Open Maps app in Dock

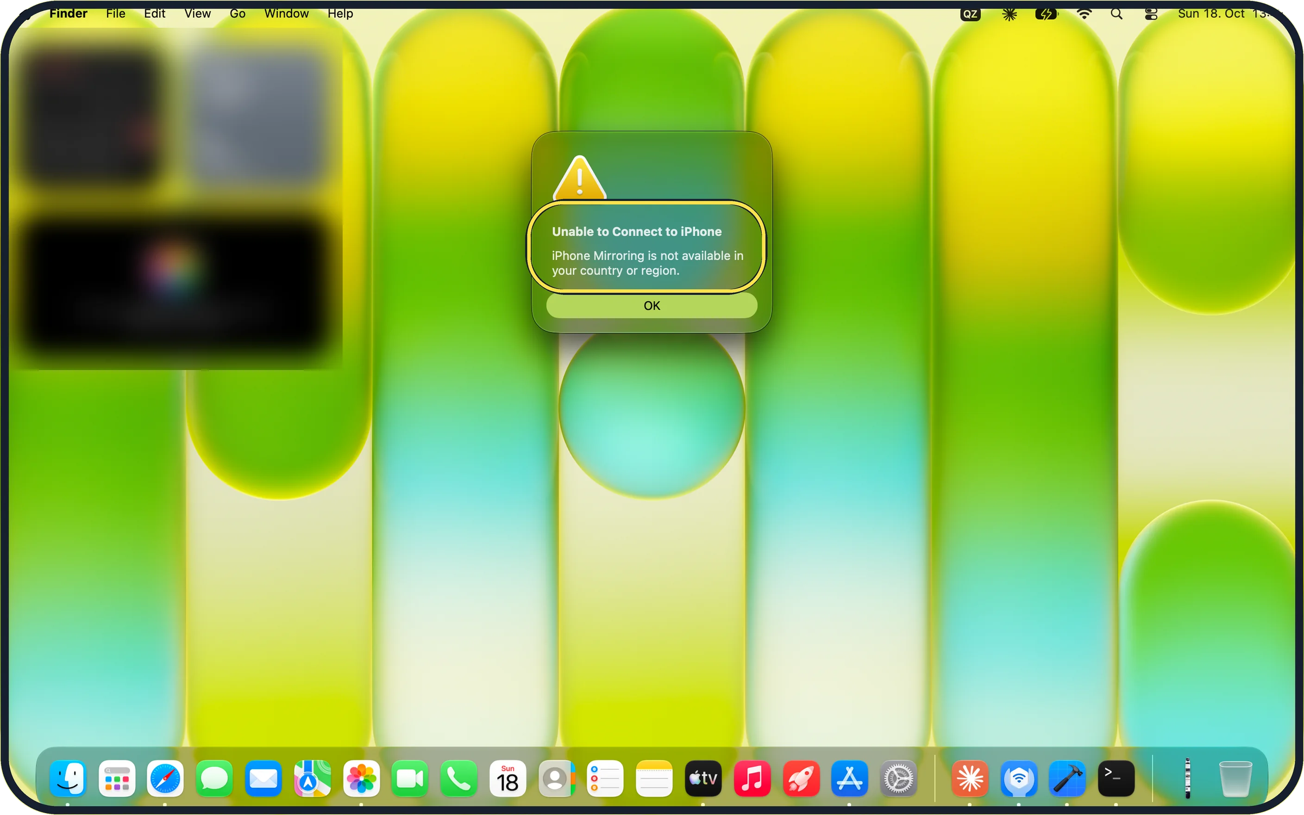pyautogui.click(x=313, y=778)
